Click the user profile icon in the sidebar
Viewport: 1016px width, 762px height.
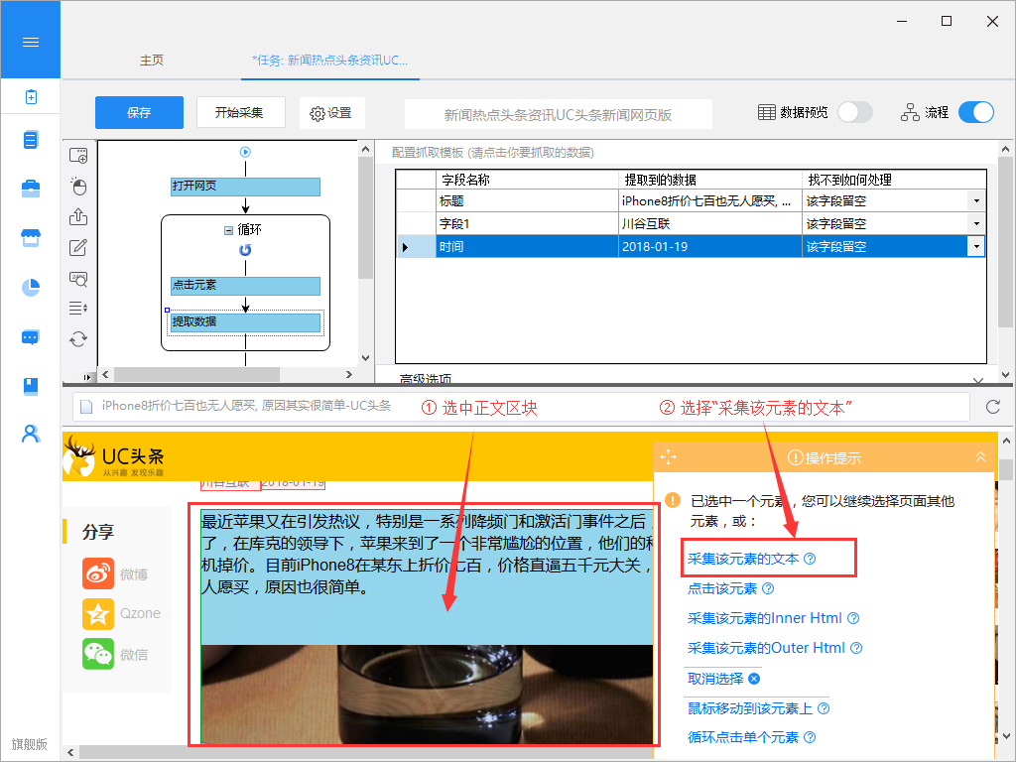click(x=31, y=434)
